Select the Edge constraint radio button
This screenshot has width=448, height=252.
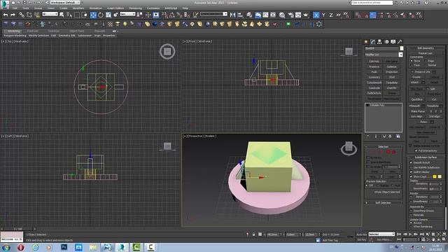coord(426,61)
